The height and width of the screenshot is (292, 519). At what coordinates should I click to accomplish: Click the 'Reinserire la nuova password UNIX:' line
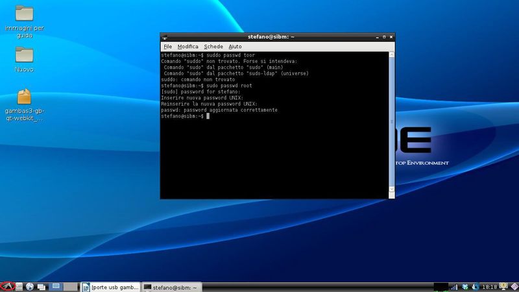tap(209, 104)
